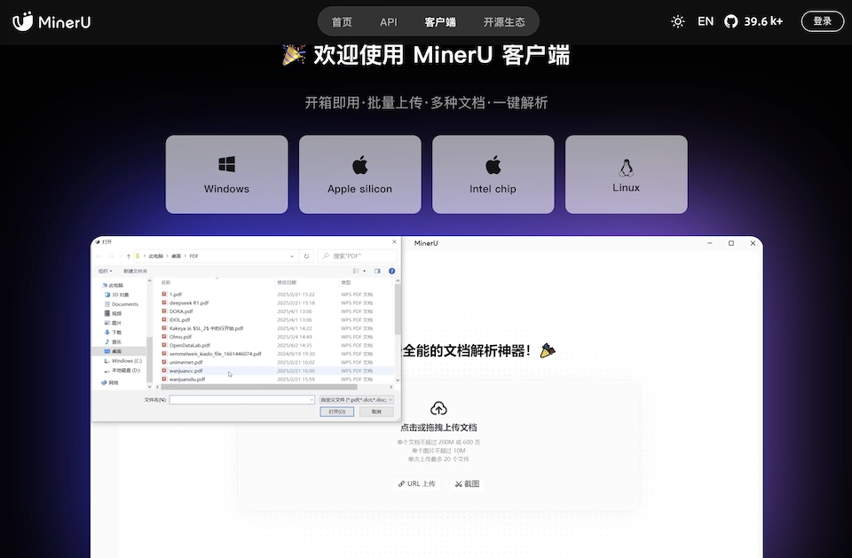Screen dimensions: 852x558
Task: Click the 取消 cancel button
Action: (x=376, y=412)
